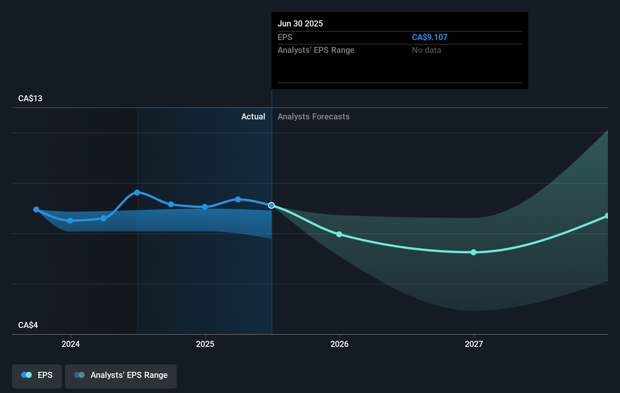Toggle the EPS legend button
620x393 pixels.
37,375
